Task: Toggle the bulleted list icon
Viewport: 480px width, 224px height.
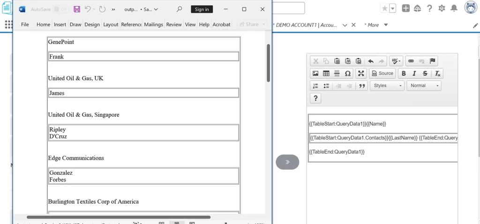Action: (x=326, y=86)
